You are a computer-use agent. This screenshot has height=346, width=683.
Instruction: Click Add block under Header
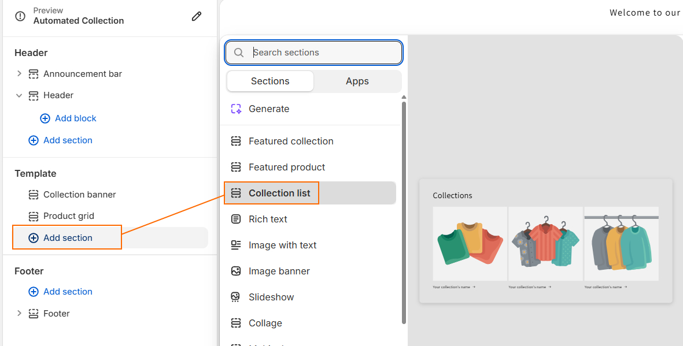pos(68,118)
